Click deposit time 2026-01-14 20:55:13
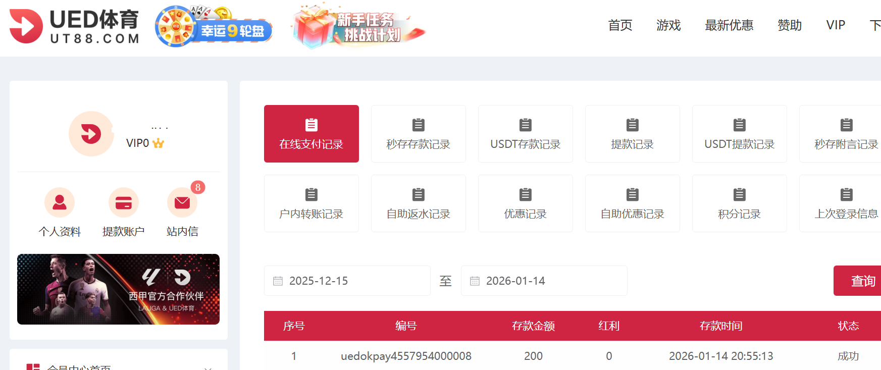Viewport: 881px width, 370px height. click(x=721, y=356)
